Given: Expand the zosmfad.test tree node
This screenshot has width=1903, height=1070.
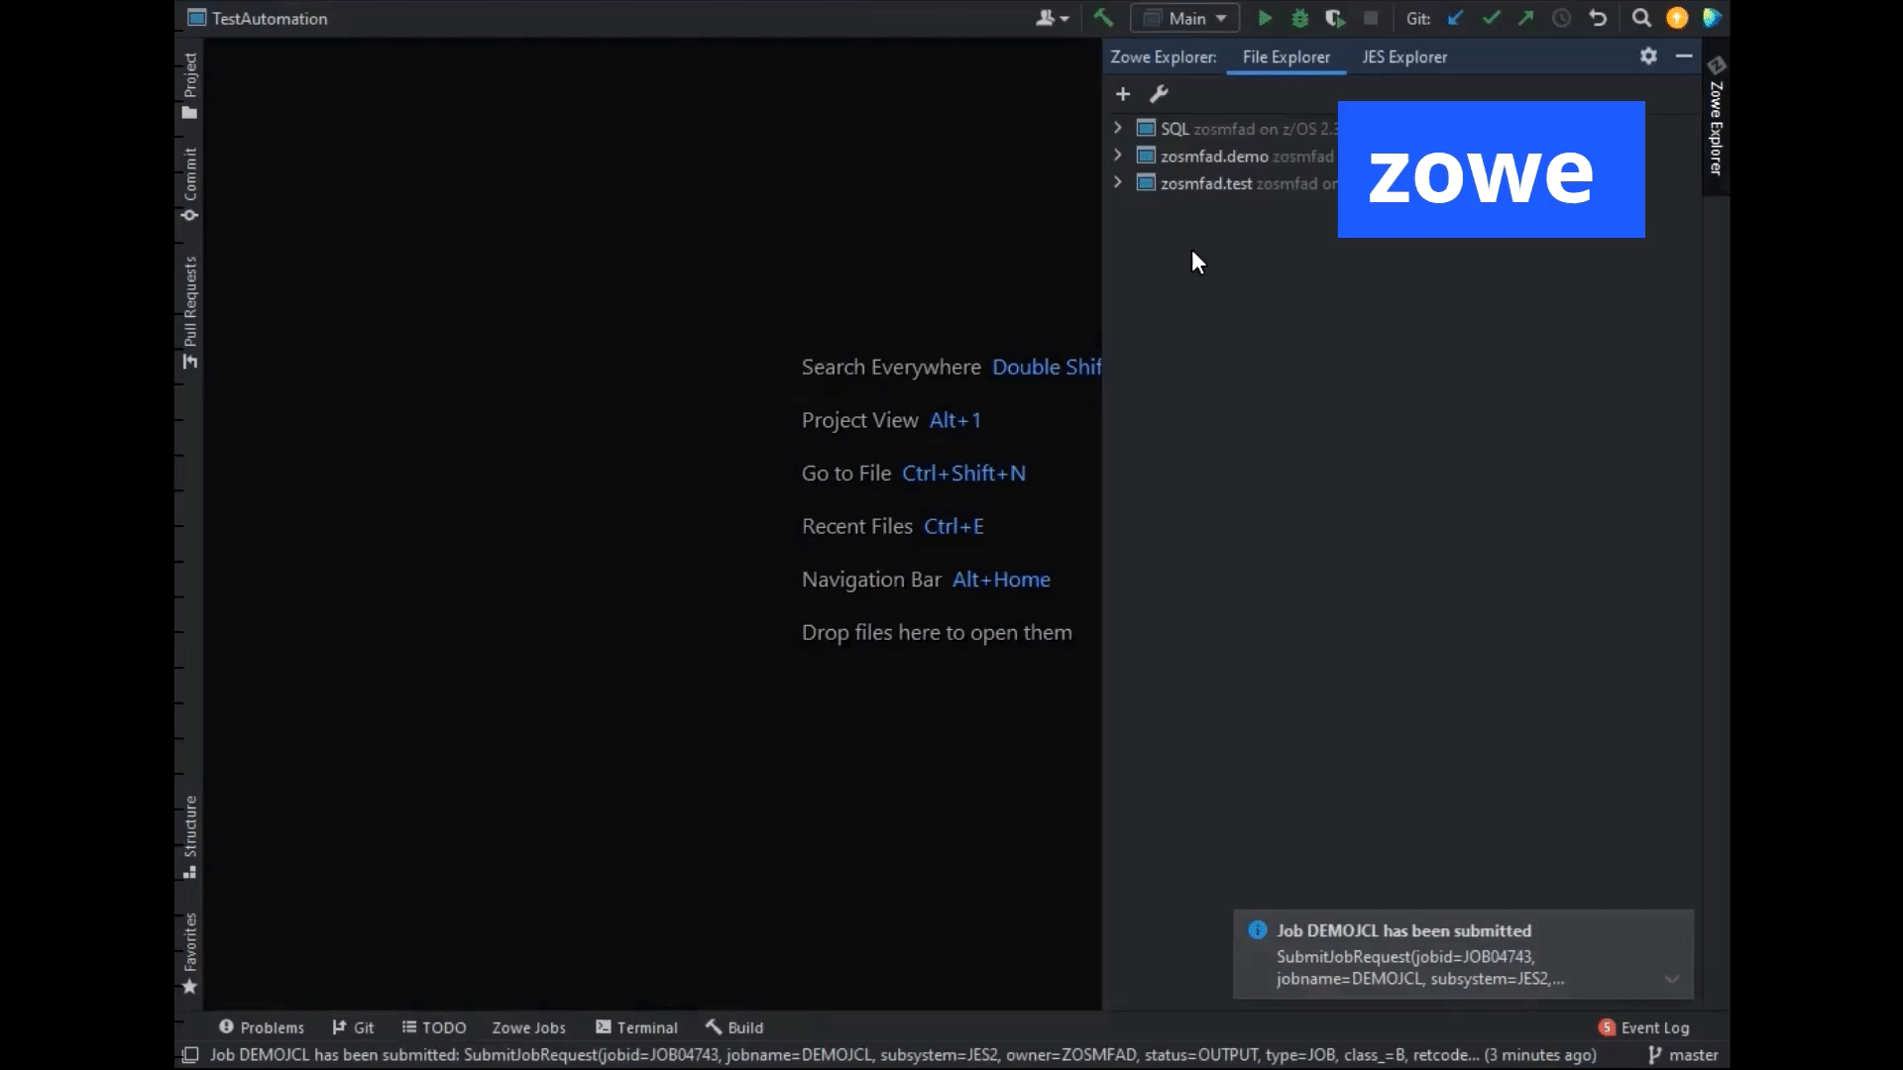Looking at the screenshot, I should point(1118,182).
